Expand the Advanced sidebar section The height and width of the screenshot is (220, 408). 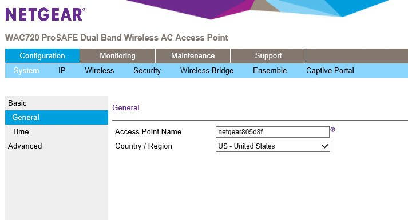coord(25,146)
